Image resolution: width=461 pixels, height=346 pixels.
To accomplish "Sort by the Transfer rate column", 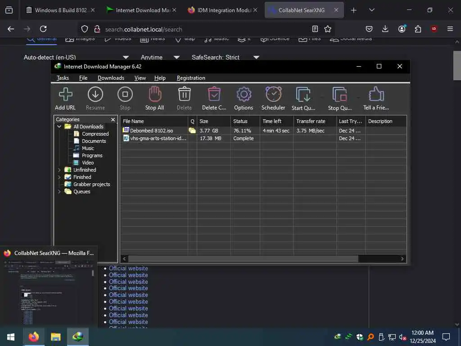I will pyautogui.click(x=315, y=121).
